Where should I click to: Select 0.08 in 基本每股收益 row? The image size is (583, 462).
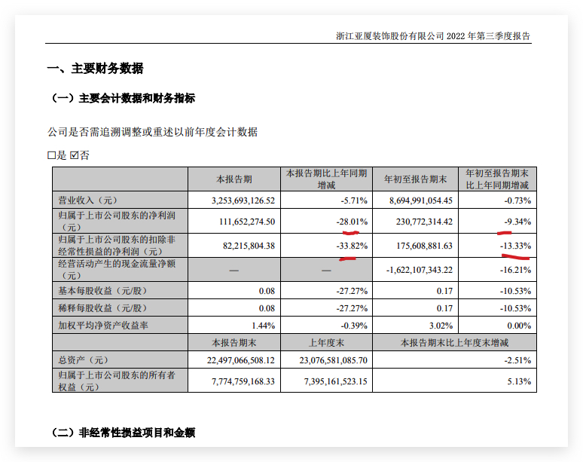[267, 291]
